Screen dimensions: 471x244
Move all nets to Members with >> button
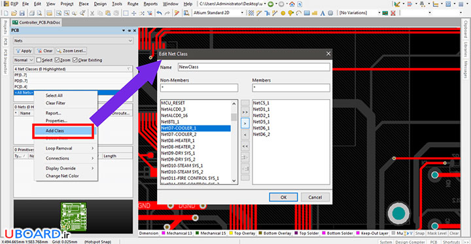point(245,112)
